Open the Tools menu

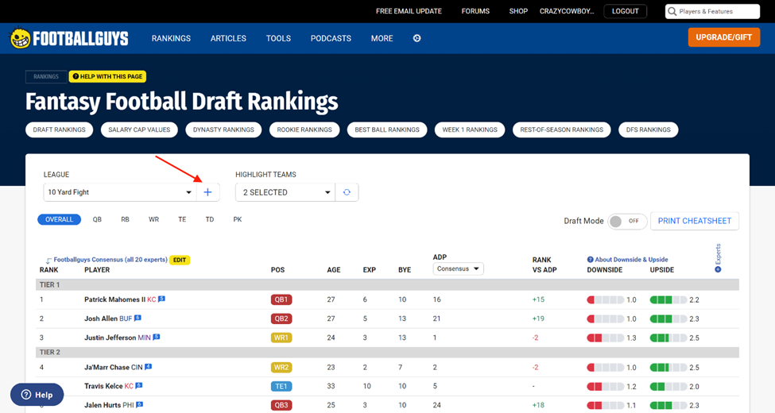[278, 38]
